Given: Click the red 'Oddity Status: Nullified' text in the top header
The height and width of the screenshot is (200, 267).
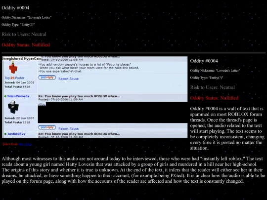Looking at the screenshot, I should pos(26,45).
